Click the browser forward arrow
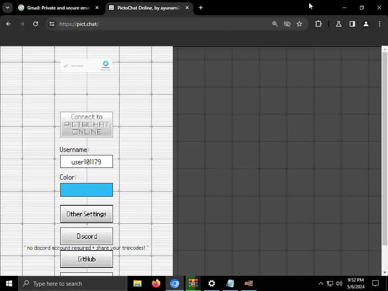 coord(22,24)
